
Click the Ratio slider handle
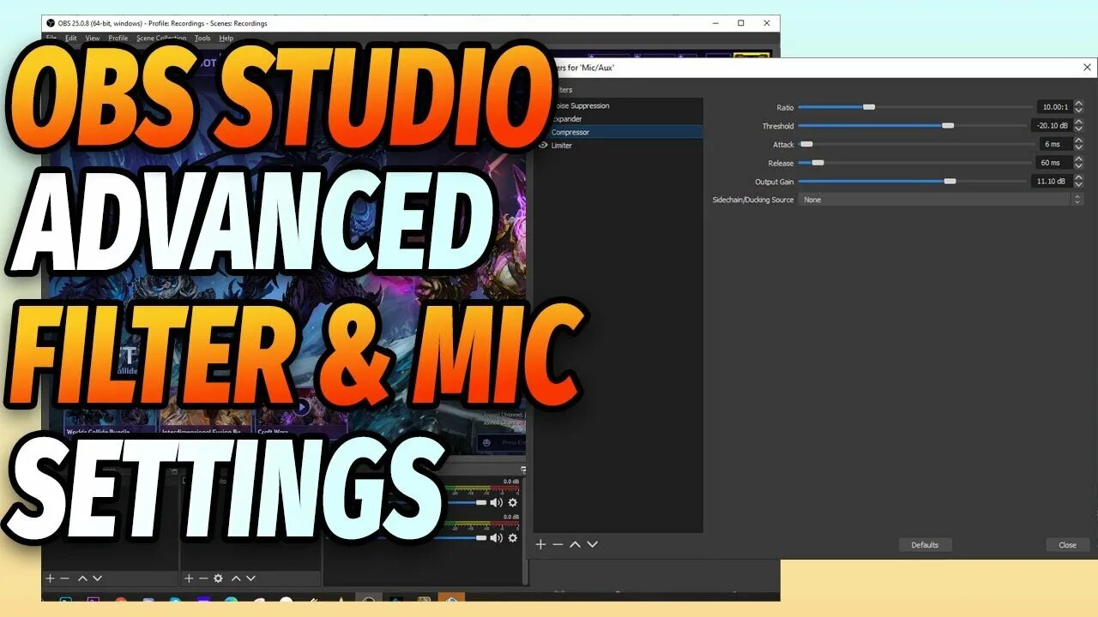pos(869,107)
